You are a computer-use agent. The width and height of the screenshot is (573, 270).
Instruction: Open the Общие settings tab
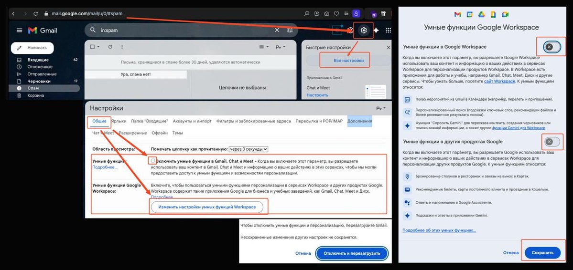[99, 121]
